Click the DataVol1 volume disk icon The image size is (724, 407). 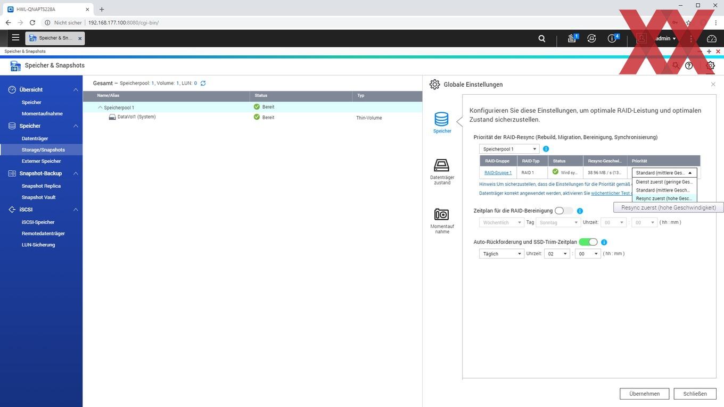112,117
